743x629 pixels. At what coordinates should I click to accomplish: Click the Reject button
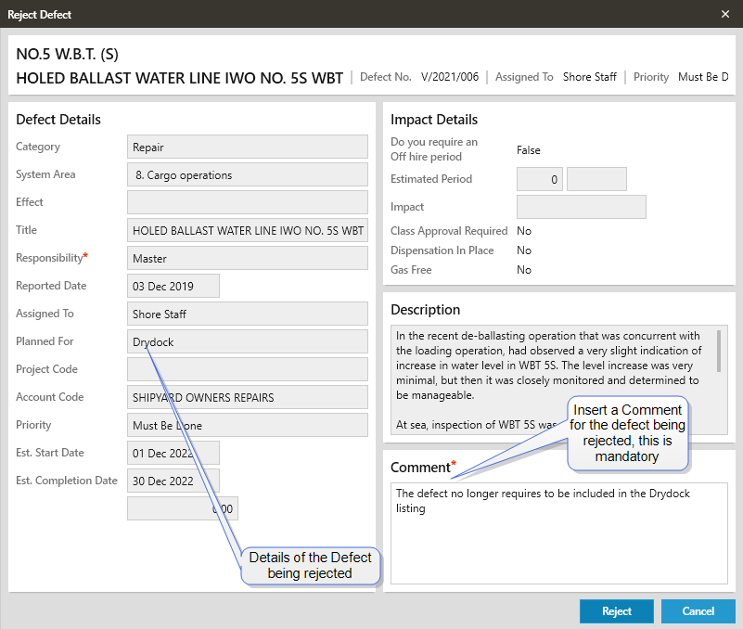coord(617,611)
